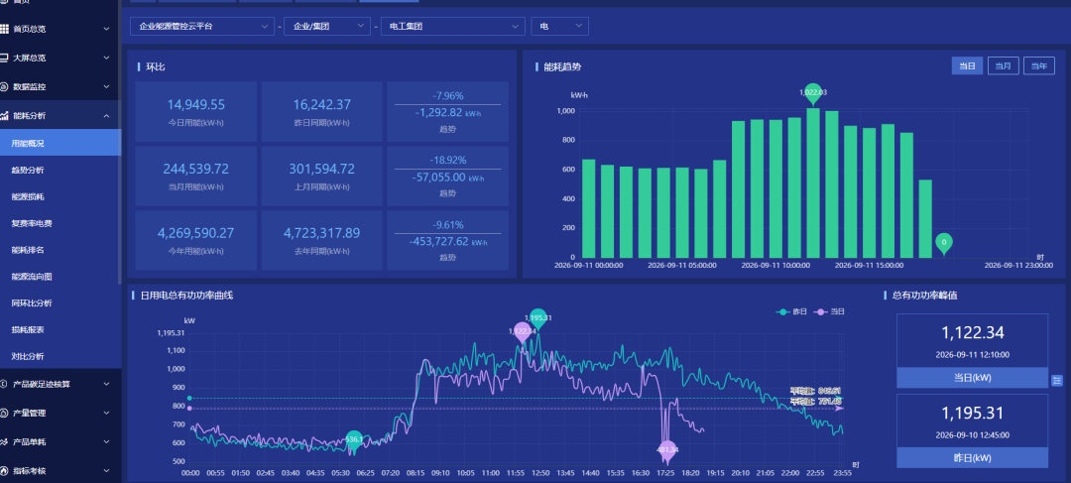Click the 当日(kW) peak label bar
Screen dimensions: 1071x483
point(972,378)
